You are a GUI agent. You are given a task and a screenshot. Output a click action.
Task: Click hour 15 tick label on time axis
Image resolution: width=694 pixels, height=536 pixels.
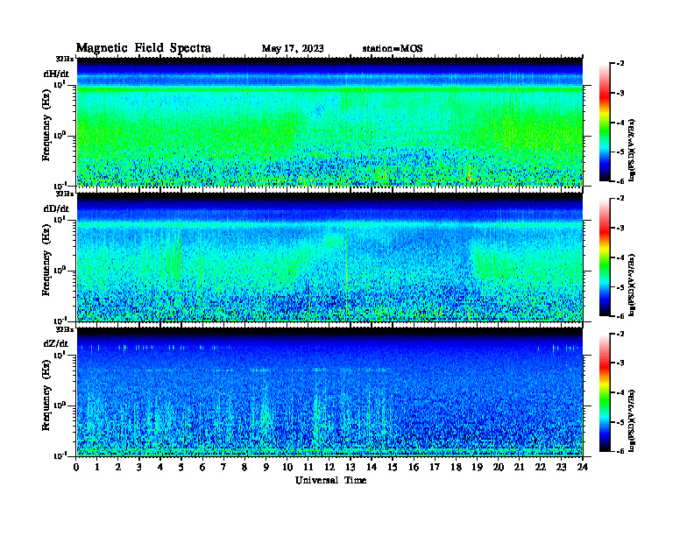393,468
